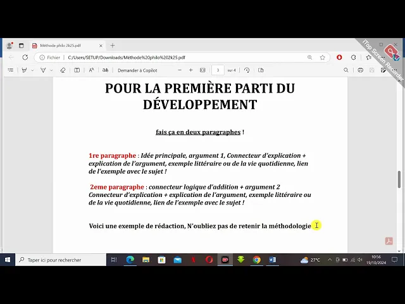Click the vertical scrollbar thumb of the PDF
Image resolution: width=405 pixels, height=304 pixels.
click(x=399, y=179)
